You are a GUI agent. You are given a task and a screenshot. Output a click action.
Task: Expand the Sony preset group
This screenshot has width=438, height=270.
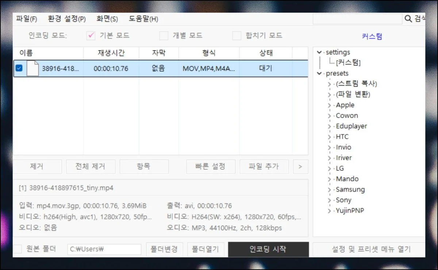[330, 200]
